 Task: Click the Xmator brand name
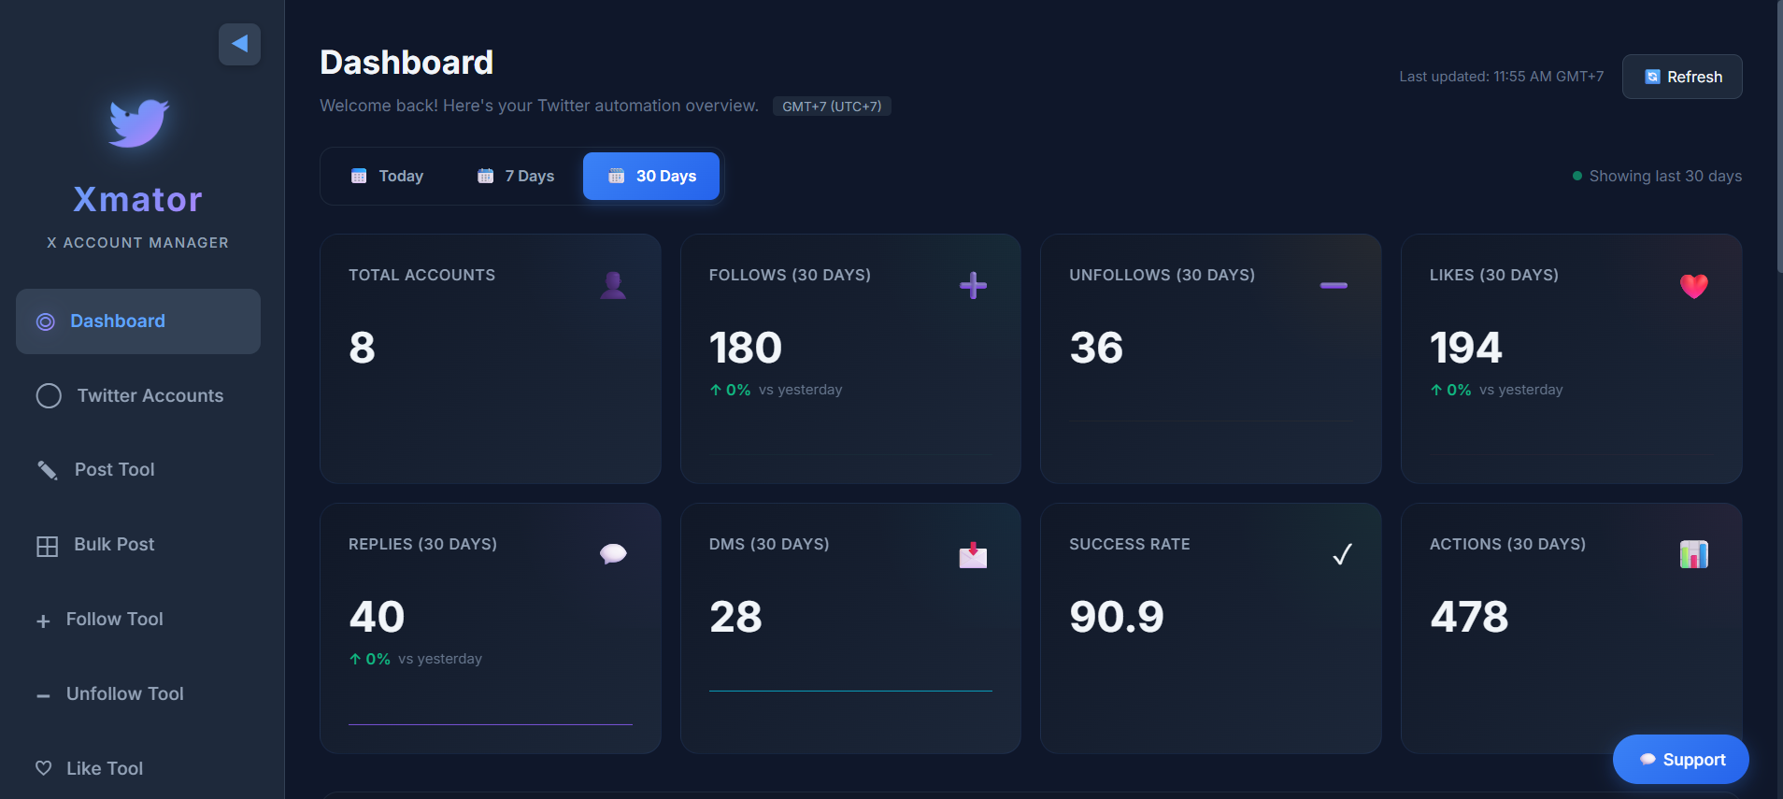click(x=138, y=199)
